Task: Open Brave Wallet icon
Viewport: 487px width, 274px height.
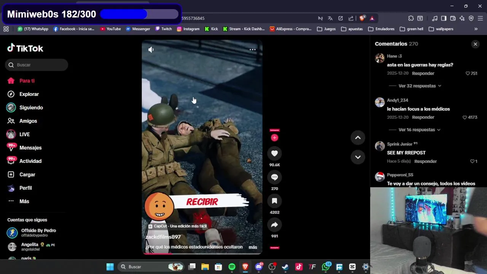Action: (x=453, y=18)
